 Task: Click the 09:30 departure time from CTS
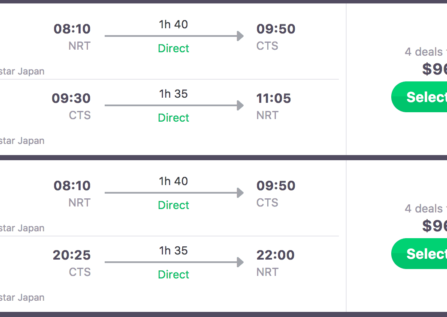[71, 98]
